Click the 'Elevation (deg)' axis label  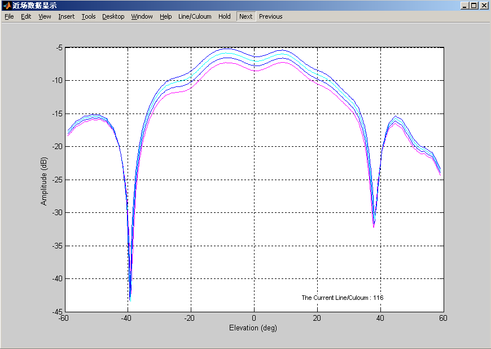pyautogui.click(x=253, y=328)
